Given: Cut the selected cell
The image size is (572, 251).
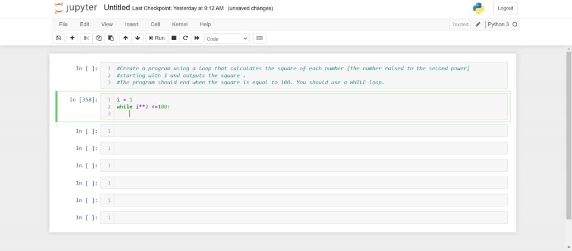Looking at the screenshot, I should 86,38.
